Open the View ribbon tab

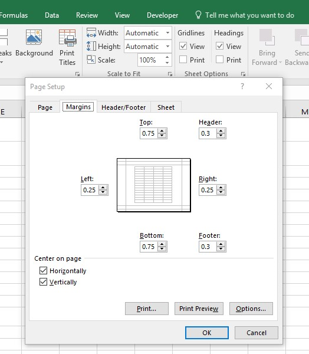coord(122,15)
